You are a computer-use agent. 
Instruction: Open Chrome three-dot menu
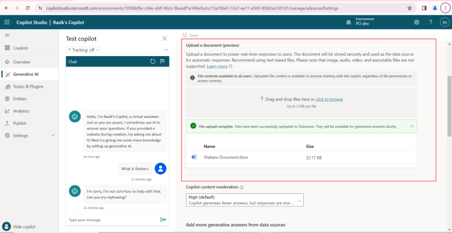click(x=446, y=8)
